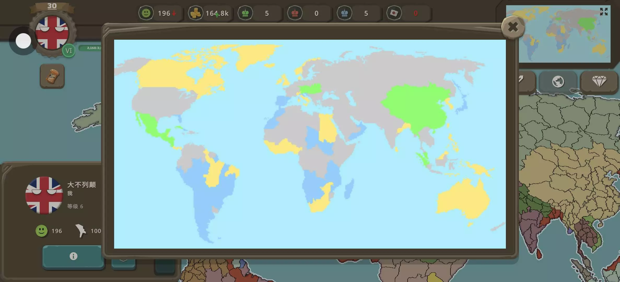Close the large world map popup

pos(513,27)
